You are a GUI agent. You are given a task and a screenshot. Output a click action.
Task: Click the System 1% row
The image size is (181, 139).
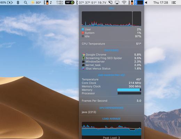tap(111, 33)
